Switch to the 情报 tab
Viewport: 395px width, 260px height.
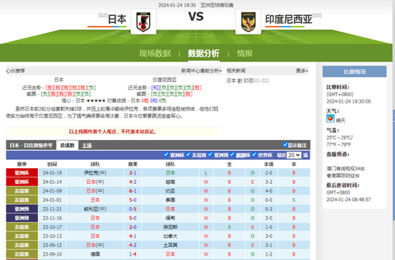[x=245, y=53]
